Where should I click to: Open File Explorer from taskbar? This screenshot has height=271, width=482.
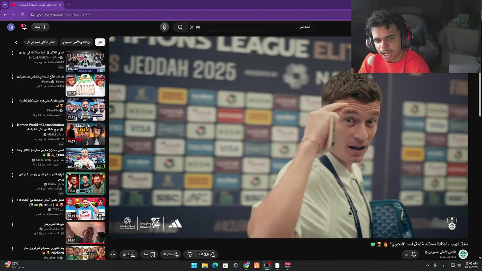205,265
